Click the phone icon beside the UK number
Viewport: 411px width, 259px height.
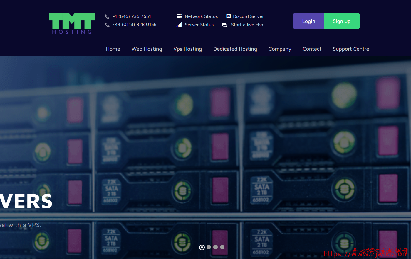click(107, 25)
